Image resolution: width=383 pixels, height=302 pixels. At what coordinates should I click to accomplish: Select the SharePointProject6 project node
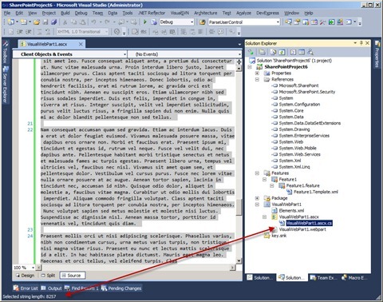click(x=286, y=67)
